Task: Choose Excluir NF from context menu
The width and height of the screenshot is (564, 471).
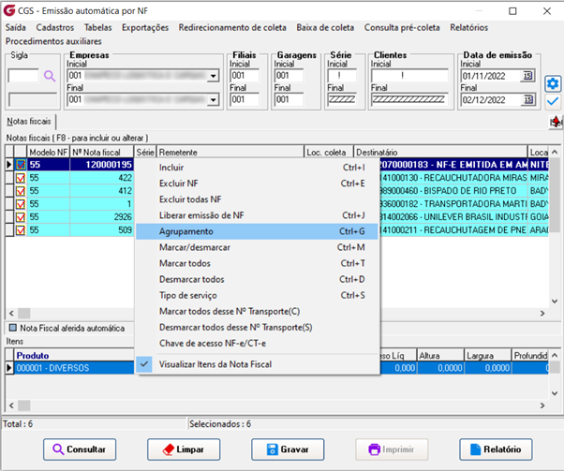Action: point(258,184)
